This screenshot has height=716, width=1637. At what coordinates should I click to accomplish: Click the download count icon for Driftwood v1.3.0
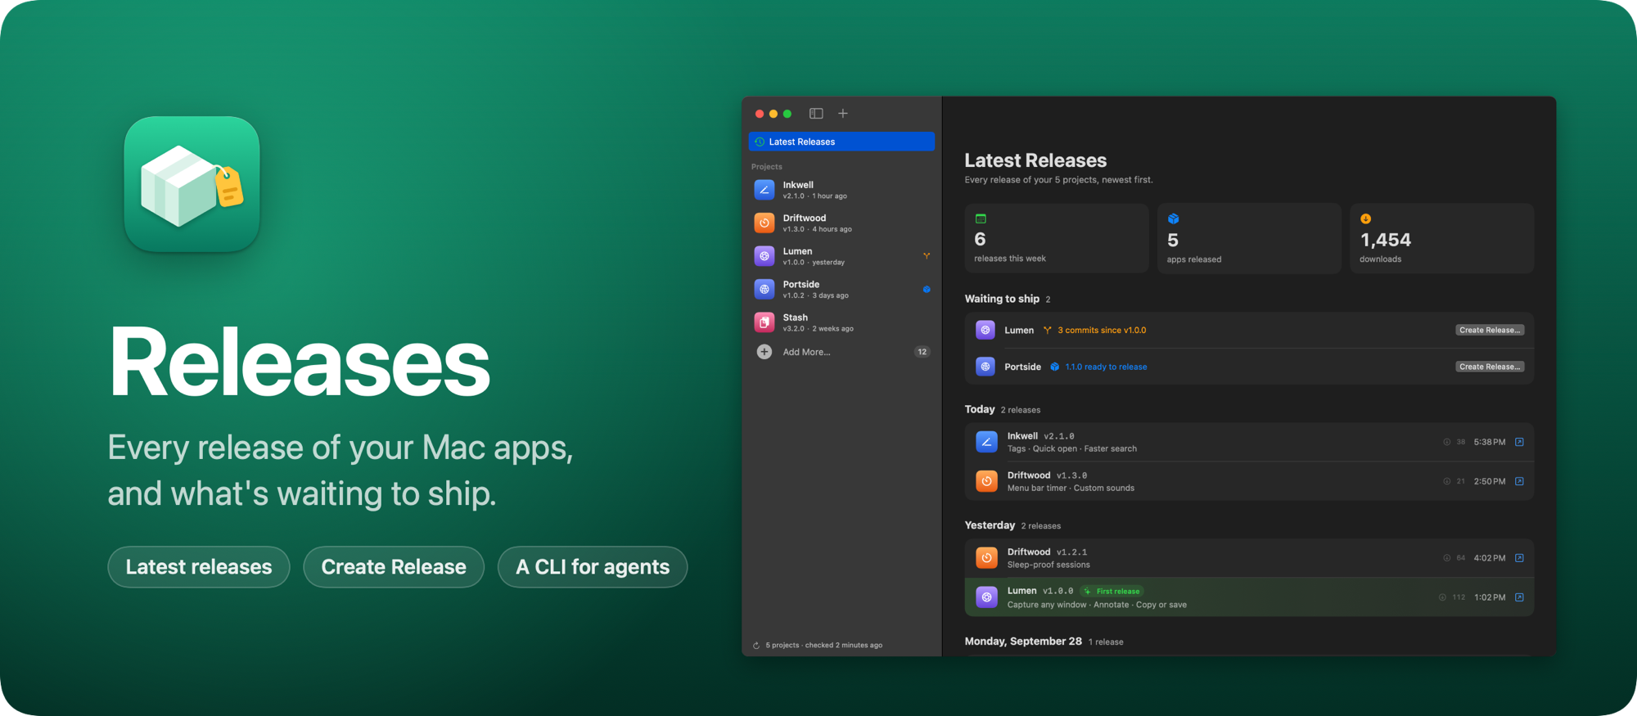1446,481
